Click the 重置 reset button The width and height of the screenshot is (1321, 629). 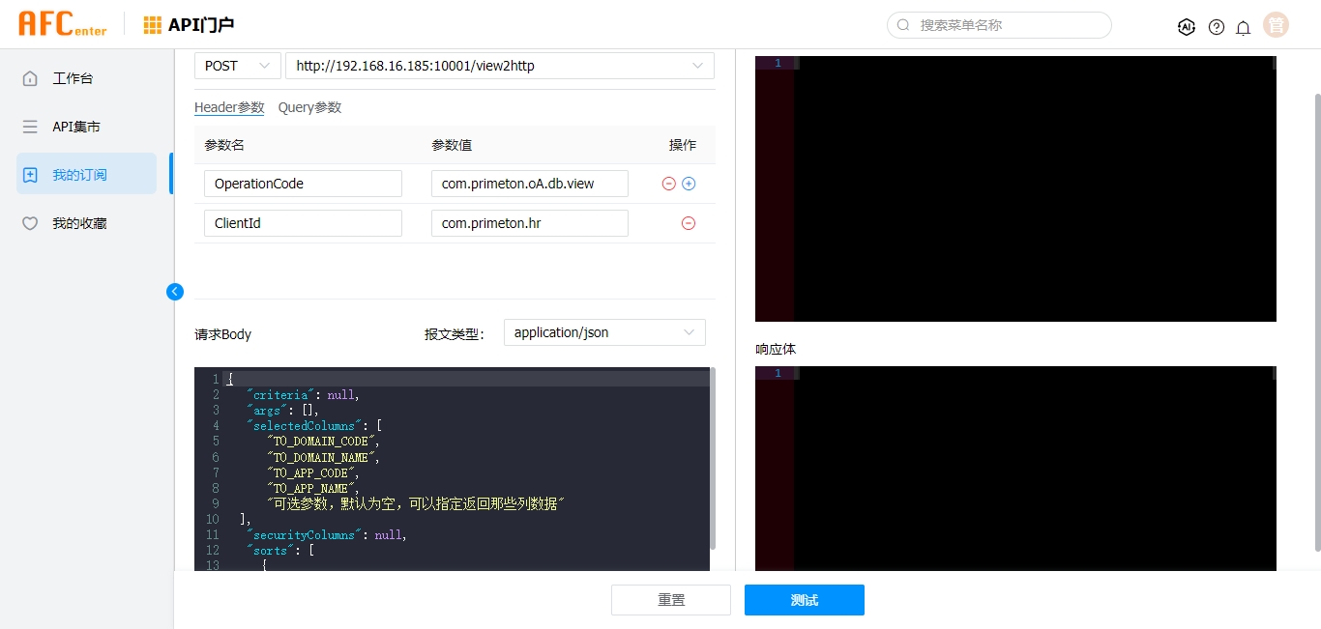click(x=670, y=600)
